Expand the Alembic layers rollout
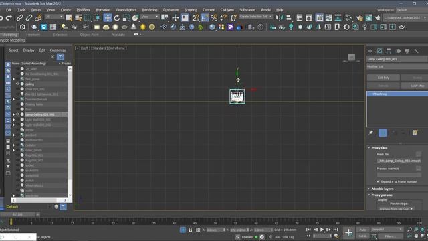This screenshot has height=241, width=428. tap(369, 189)
